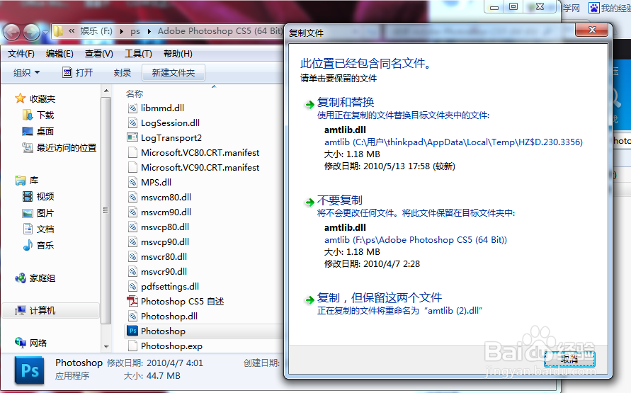Open the 编辑(E) menu
Image resolution: width=631 pixels, height=393 pixels.
59,54
